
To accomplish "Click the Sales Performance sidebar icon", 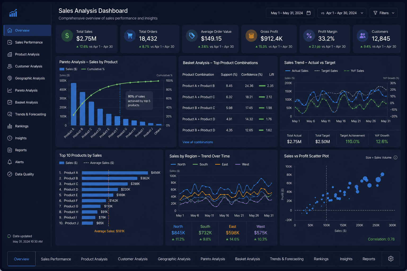I will [x=10, y=42].
